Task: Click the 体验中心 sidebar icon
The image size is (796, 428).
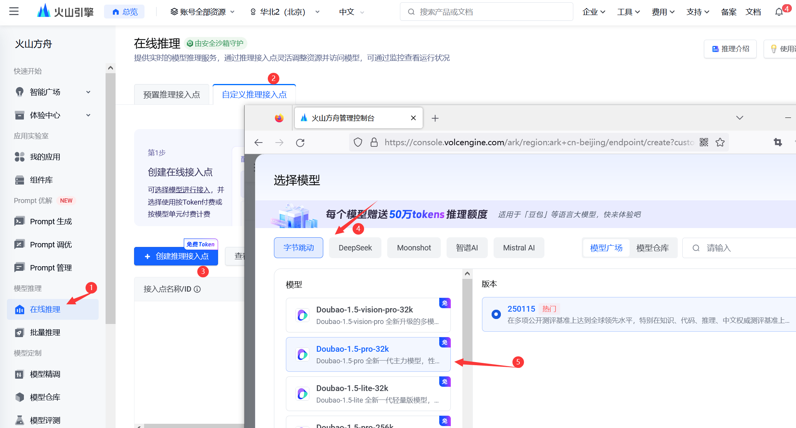Action: (19, 115)
